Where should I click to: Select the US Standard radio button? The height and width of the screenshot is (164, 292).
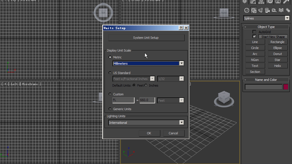click(x=110, y=73)
